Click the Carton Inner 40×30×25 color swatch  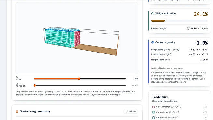153,112
